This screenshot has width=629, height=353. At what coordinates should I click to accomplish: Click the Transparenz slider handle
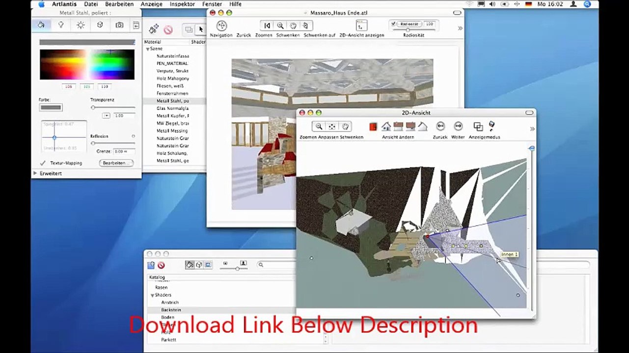click(x=93, y=107)
